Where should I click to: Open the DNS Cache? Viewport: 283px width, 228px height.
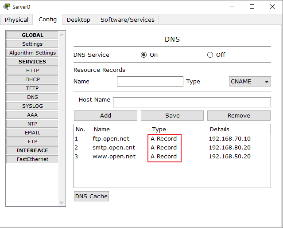click(91, 196)
